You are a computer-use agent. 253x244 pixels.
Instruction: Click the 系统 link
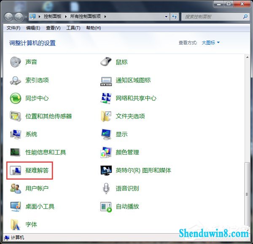tap(31, 134)
